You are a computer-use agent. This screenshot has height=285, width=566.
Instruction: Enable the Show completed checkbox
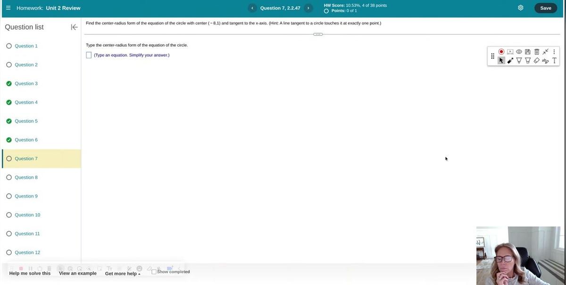coord(154,272)
